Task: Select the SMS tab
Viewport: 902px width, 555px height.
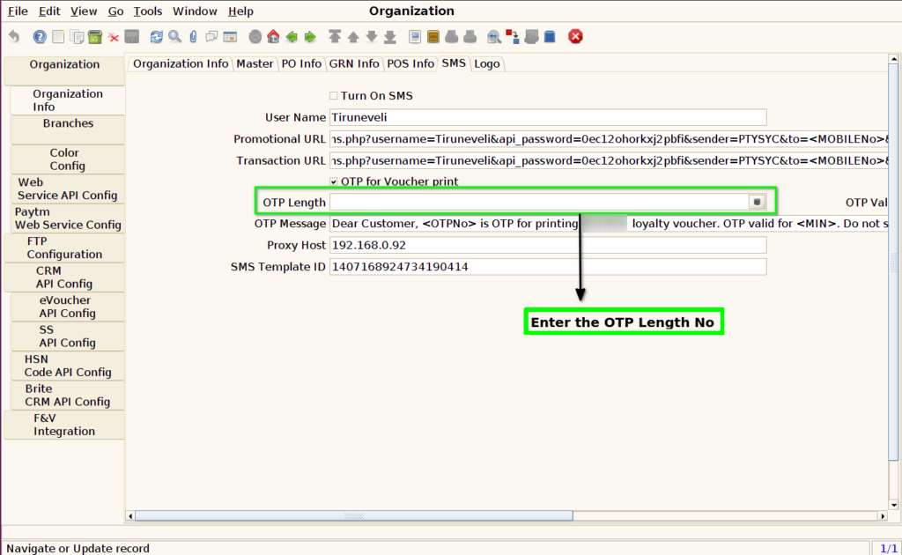Action: (x=454, y=63)
